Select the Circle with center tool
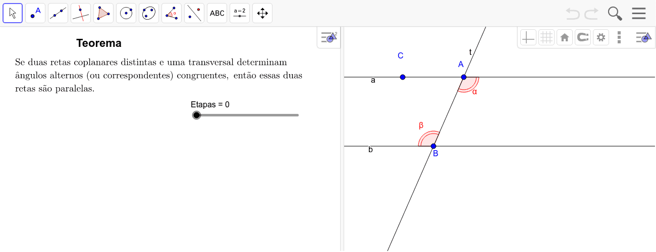The width and height of the screenshot is (656, 252). click(x=126, y=13)
